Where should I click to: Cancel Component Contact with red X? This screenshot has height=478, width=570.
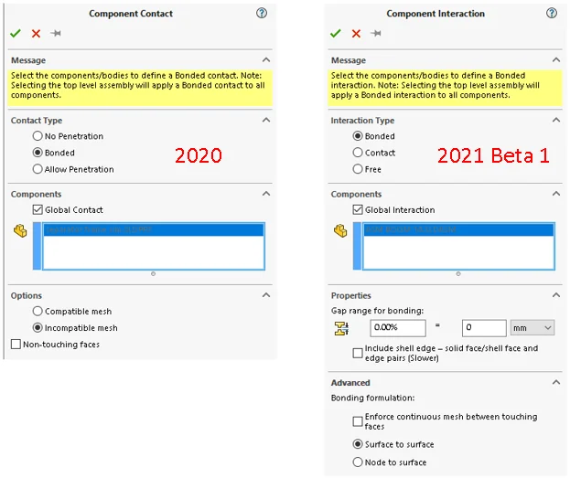click(x=36, y=33)
